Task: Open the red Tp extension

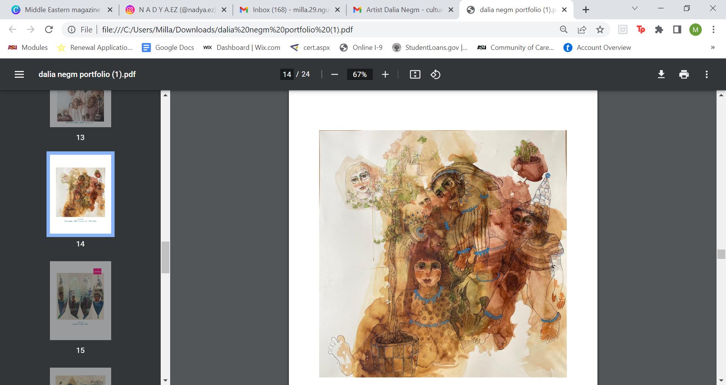Action: [x=641, y=29]
